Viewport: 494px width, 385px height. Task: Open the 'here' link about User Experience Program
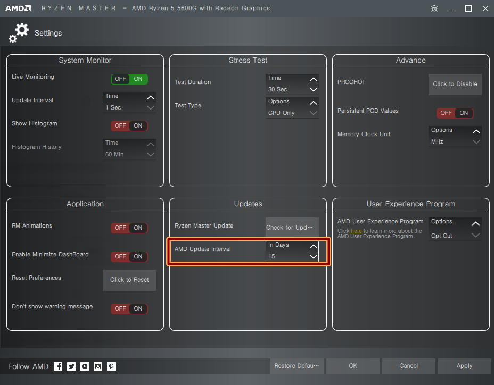click(355, 230)
